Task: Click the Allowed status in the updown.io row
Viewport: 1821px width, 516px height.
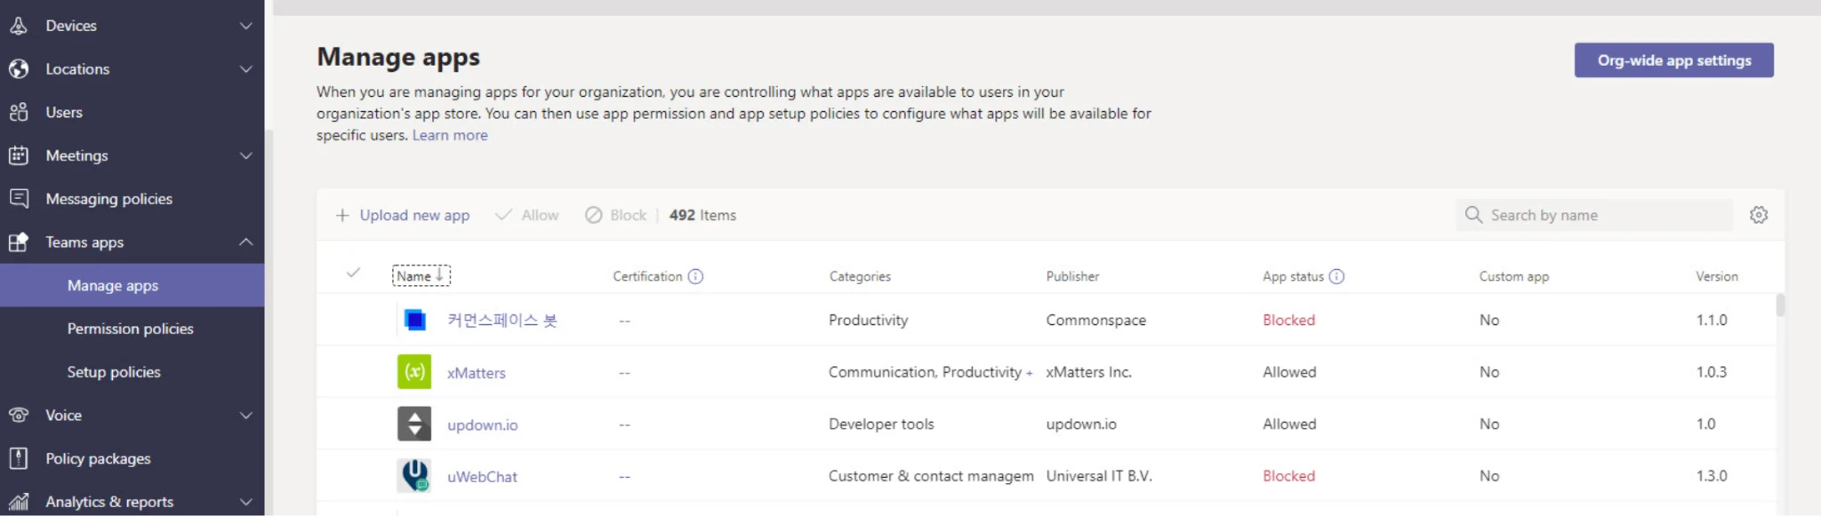Action: (1289, 424)
